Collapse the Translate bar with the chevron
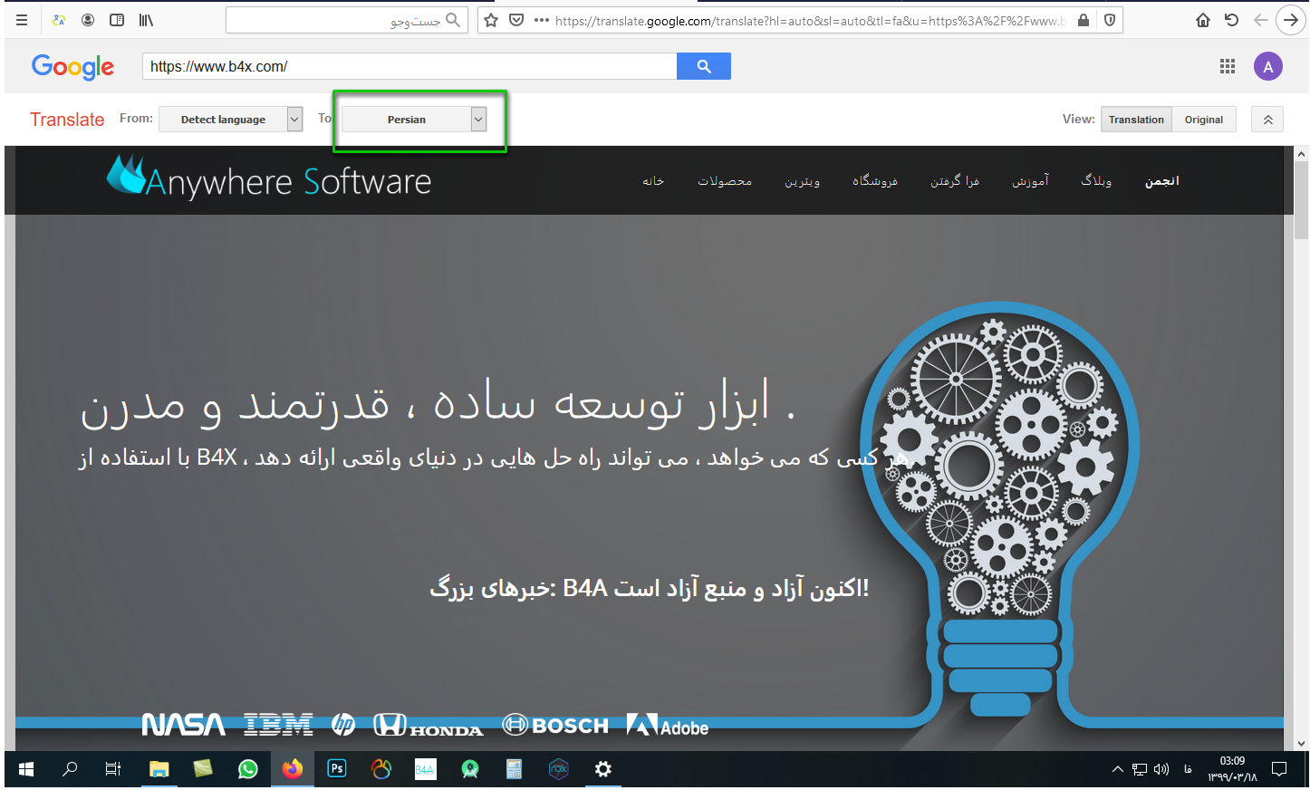Image resolution: width=1310 pixels, height=790 pixels. point(1267,119)
